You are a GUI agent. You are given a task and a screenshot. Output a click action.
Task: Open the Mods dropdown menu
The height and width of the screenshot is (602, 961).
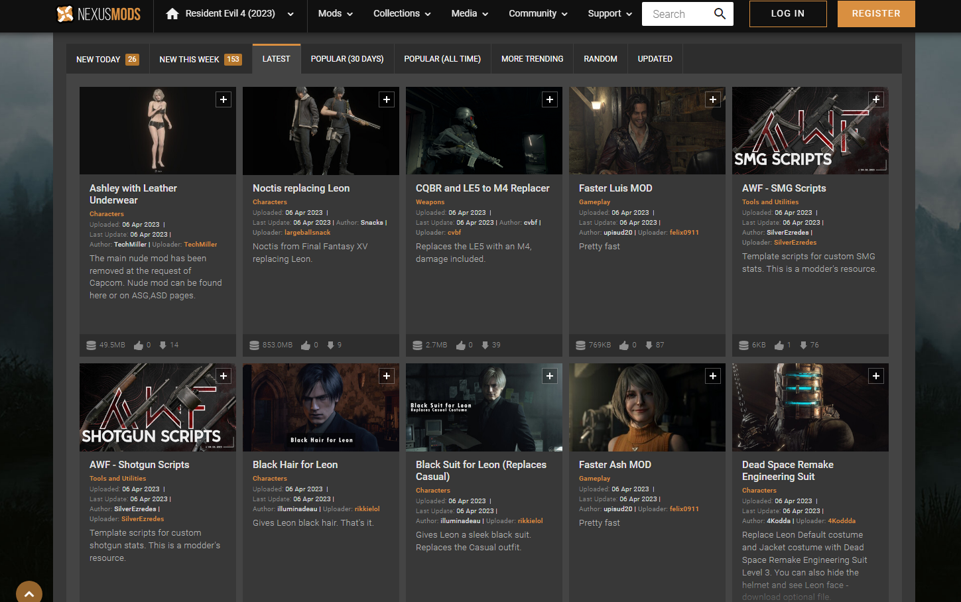(335, 14)
